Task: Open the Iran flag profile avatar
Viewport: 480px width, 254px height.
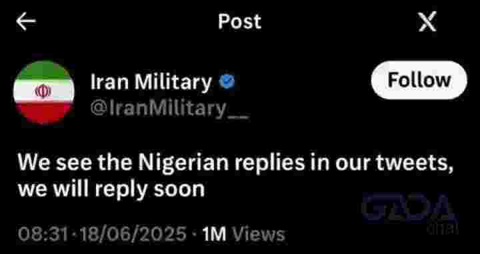Action: point(44,92)
